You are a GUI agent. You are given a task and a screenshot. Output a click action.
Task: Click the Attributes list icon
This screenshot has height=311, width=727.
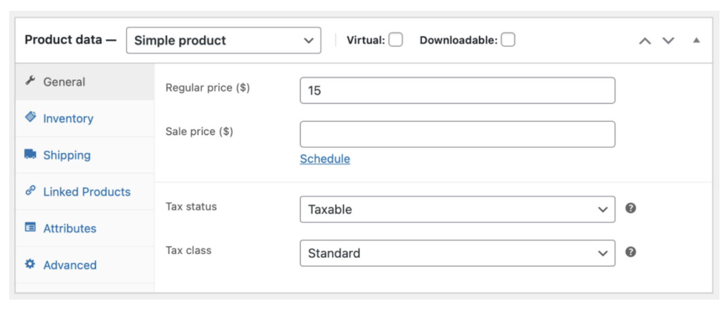[x=30, y=228]
